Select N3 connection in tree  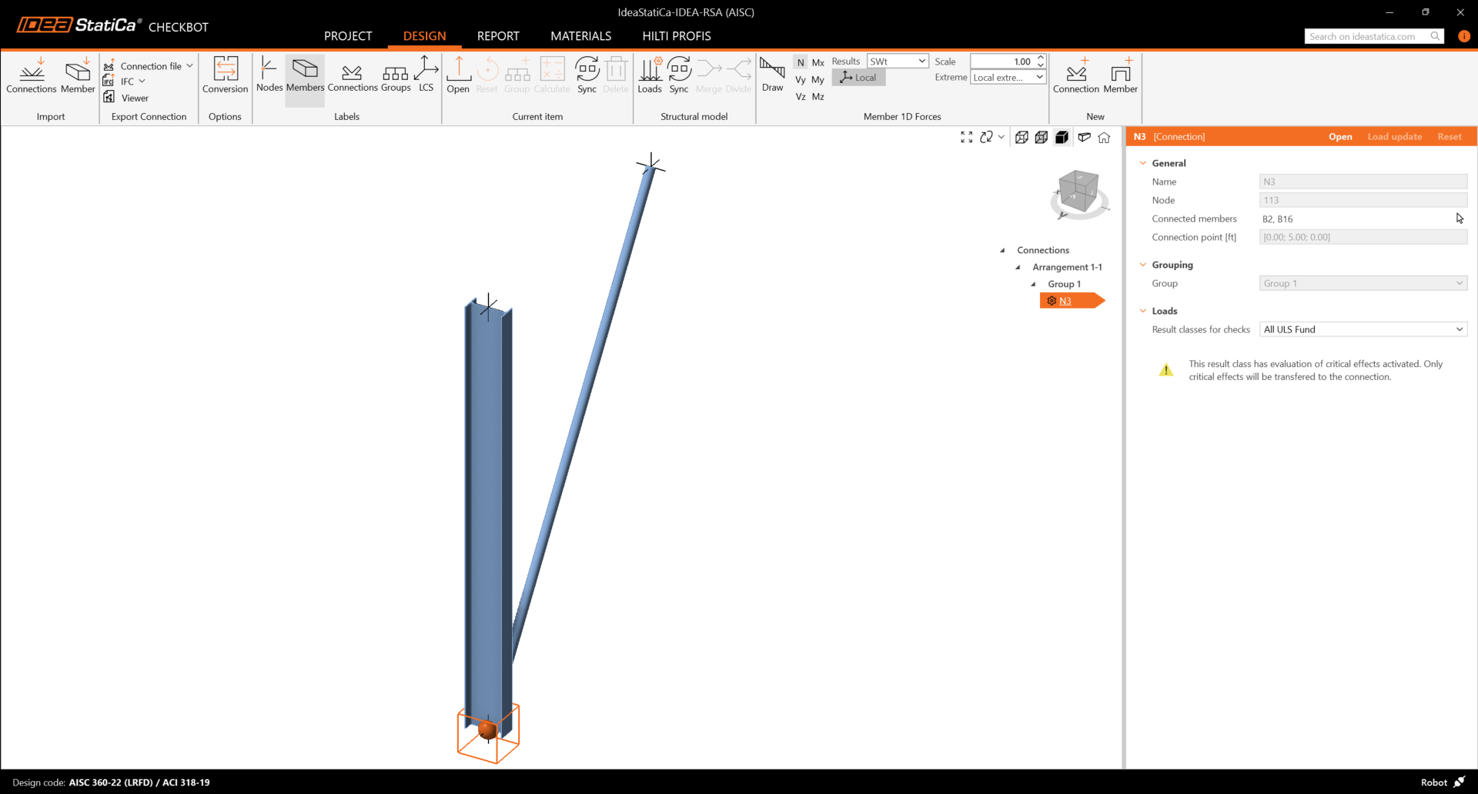[1065, 301]
